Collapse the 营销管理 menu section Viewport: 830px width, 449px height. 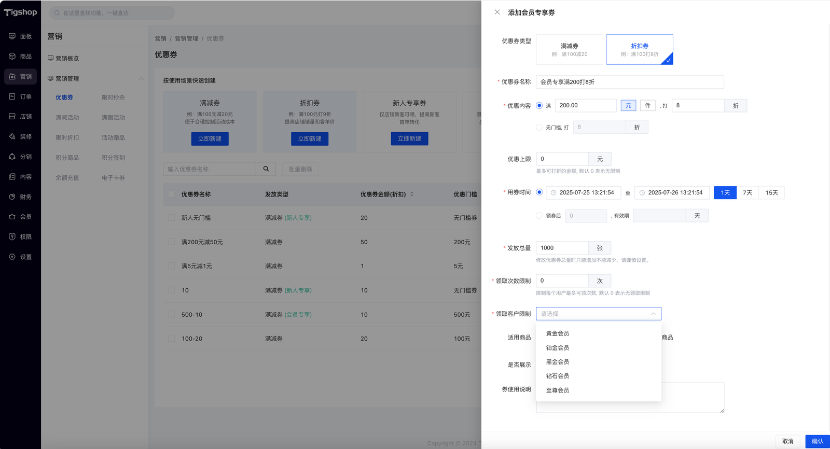[141, 79]
